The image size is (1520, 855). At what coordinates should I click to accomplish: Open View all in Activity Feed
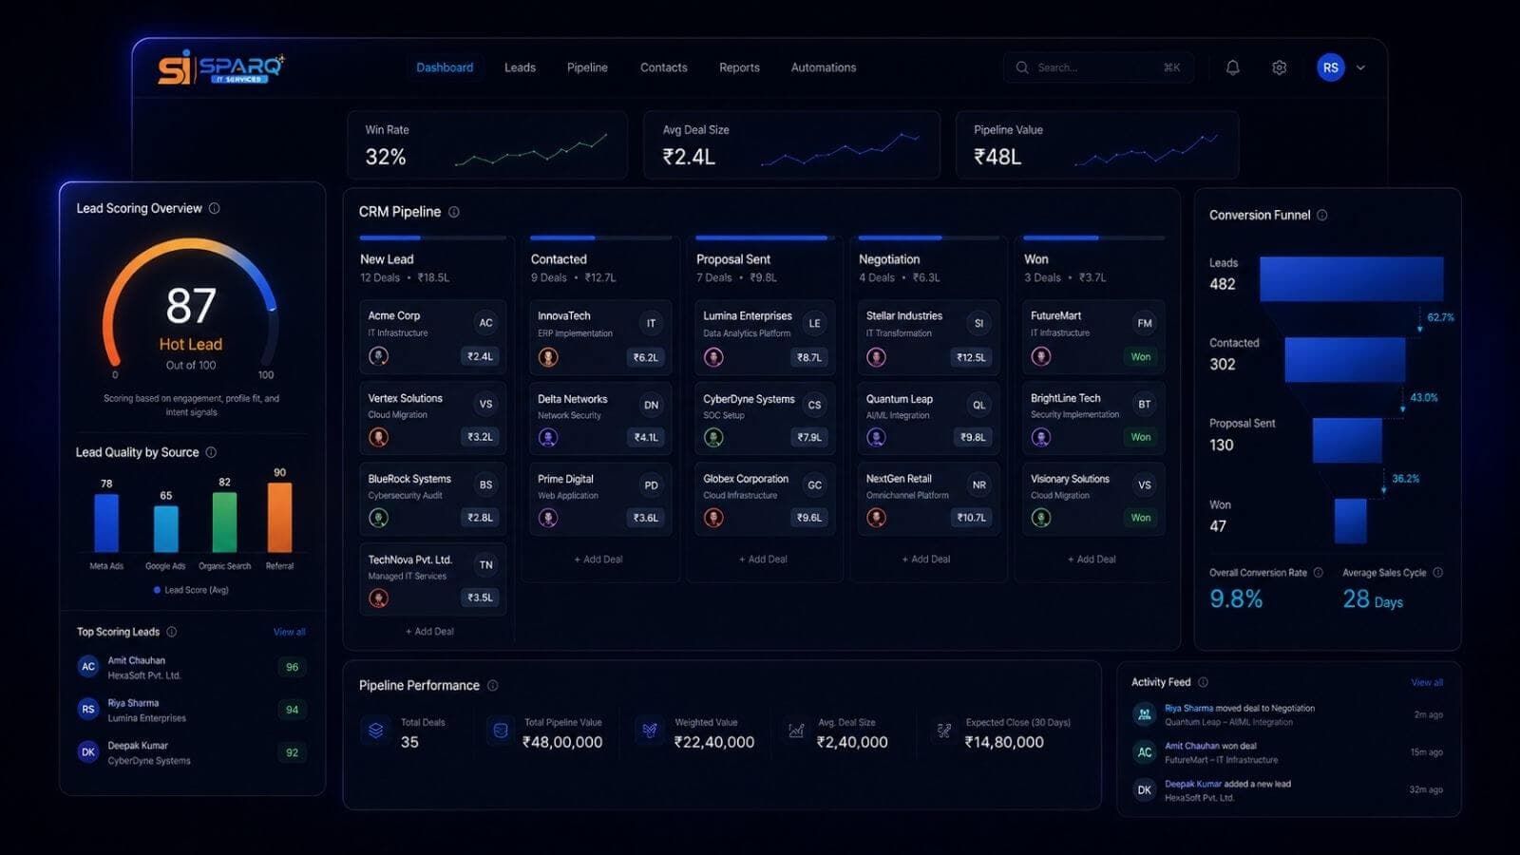tap(1427, 682)
